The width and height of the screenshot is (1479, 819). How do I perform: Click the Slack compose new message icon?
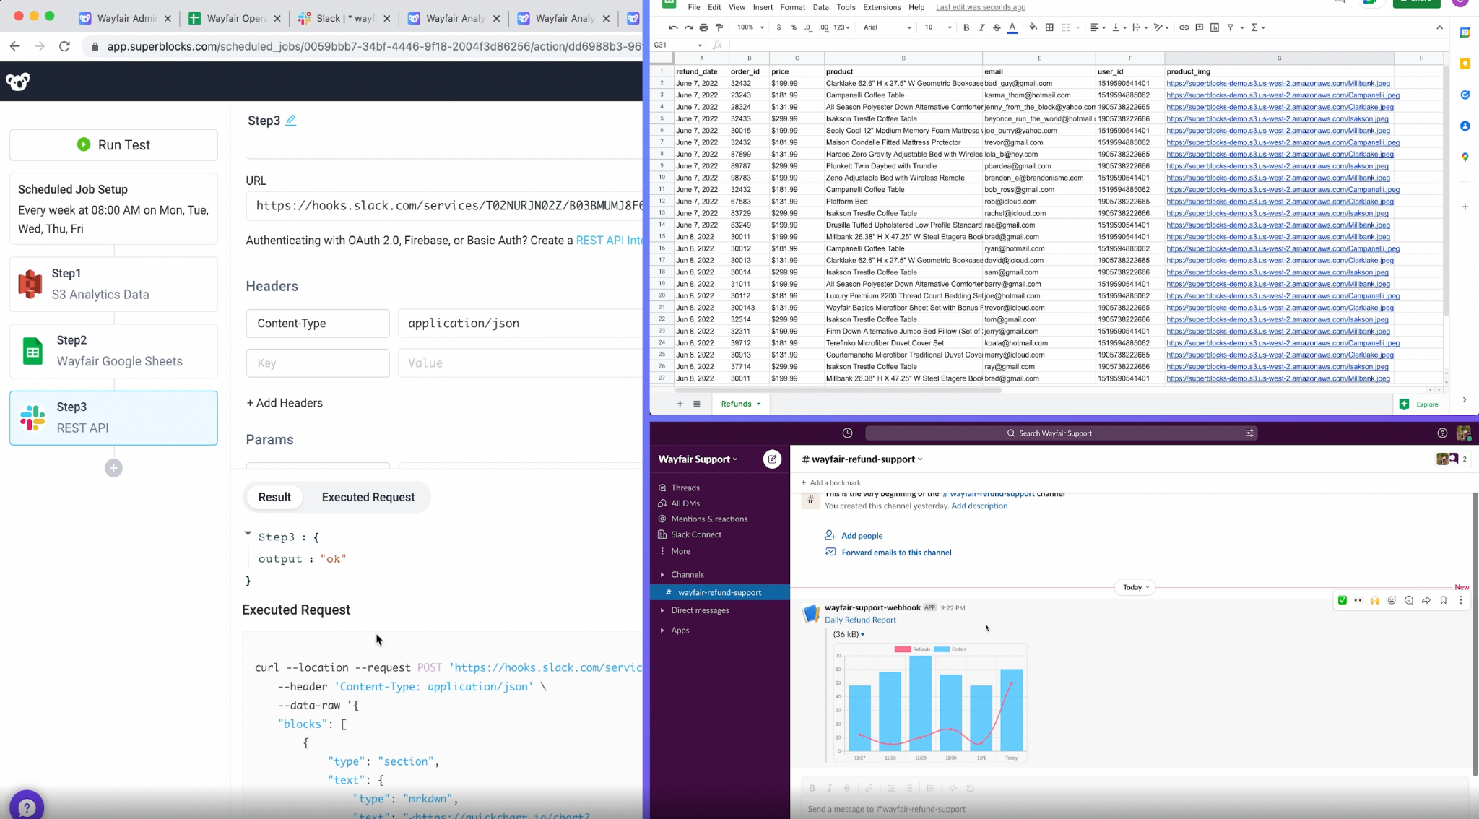tap(772, 459)
